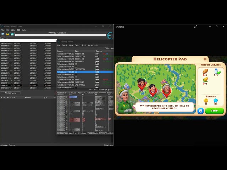Open the Cheat Engine process selector icon
This screenshot has height=170, width=227.
pos(3,34)
